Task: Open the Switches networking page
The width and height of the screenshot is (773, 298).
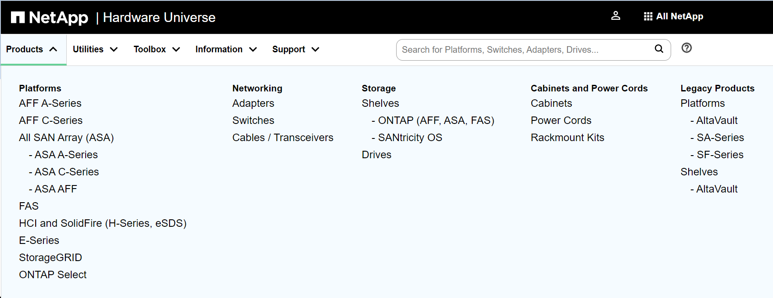Action: [x=253, y=120]
